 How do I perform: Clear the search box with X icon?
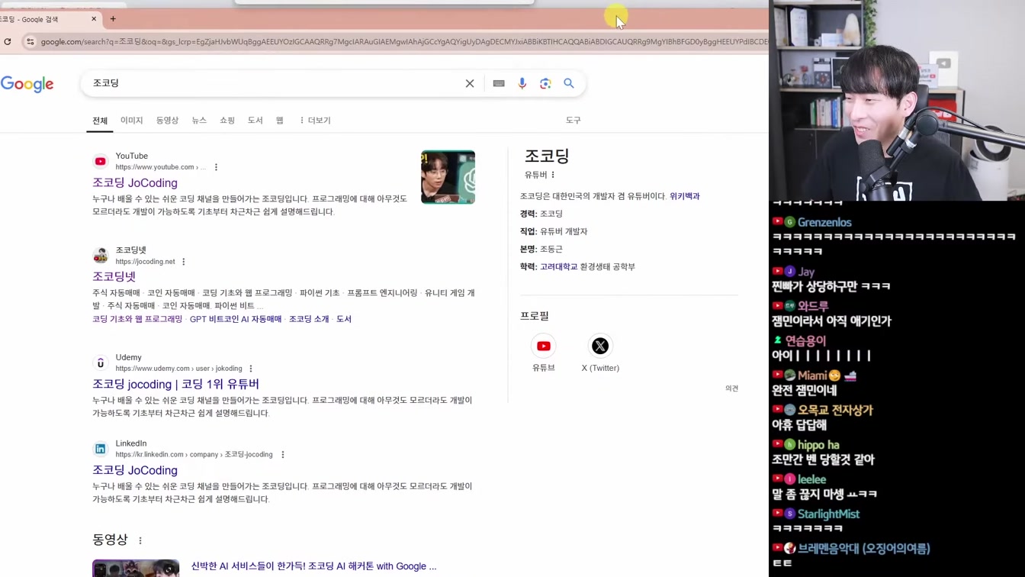[x=470, y=83]
